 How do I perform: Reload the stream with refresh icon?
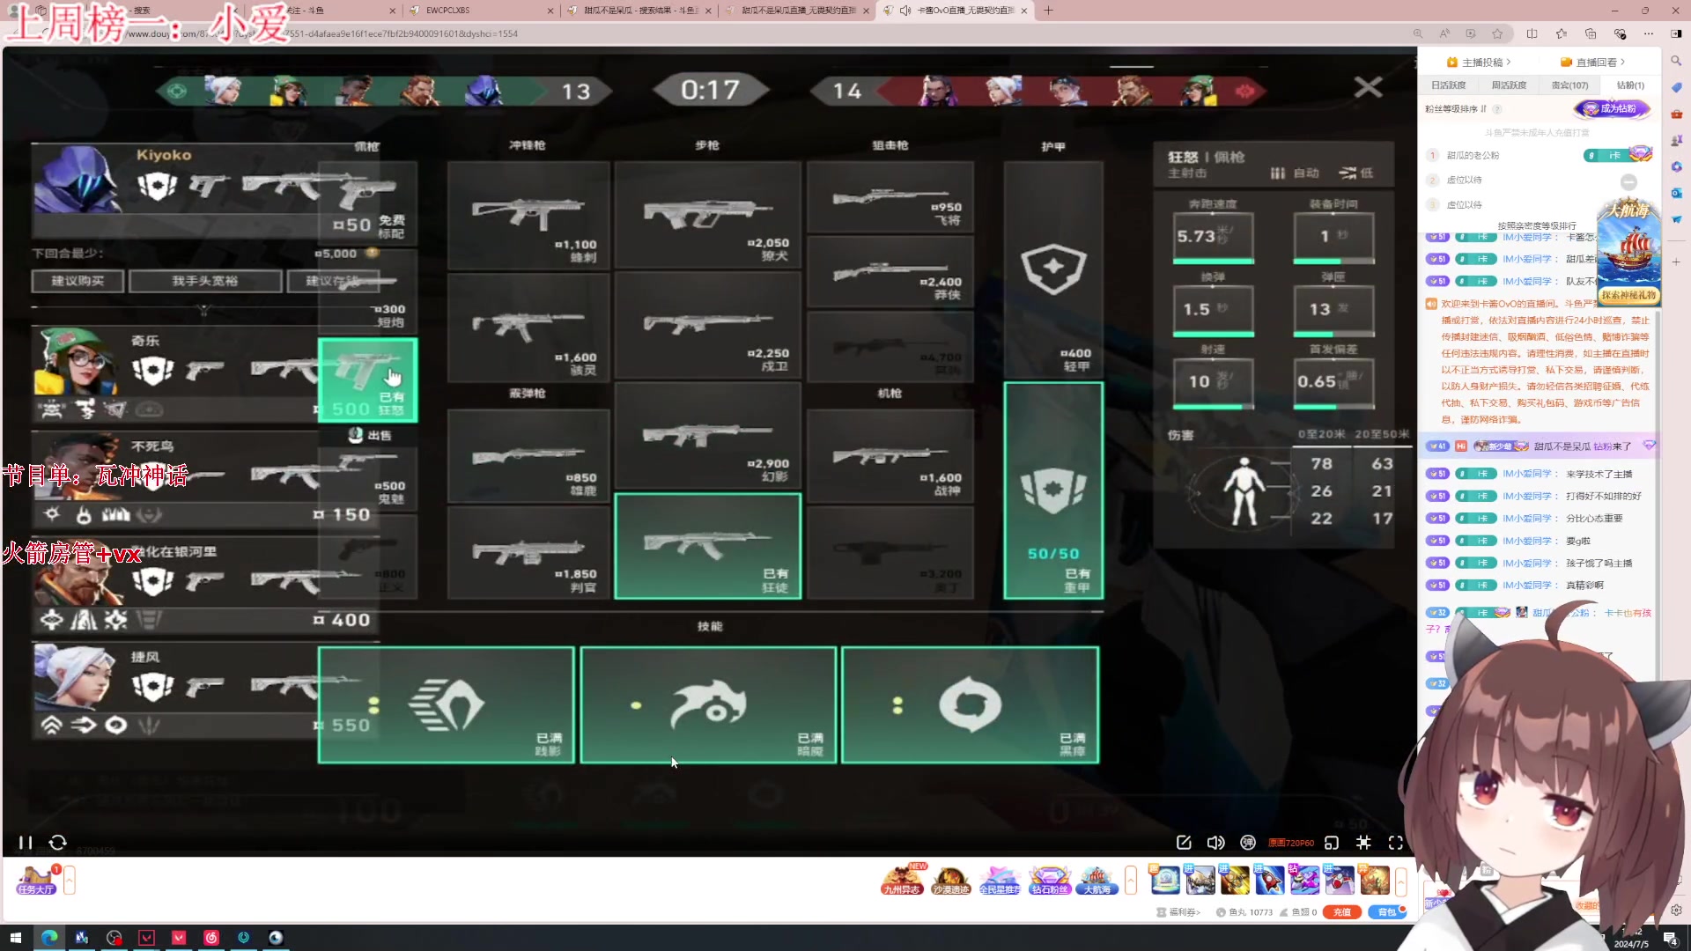58,843
